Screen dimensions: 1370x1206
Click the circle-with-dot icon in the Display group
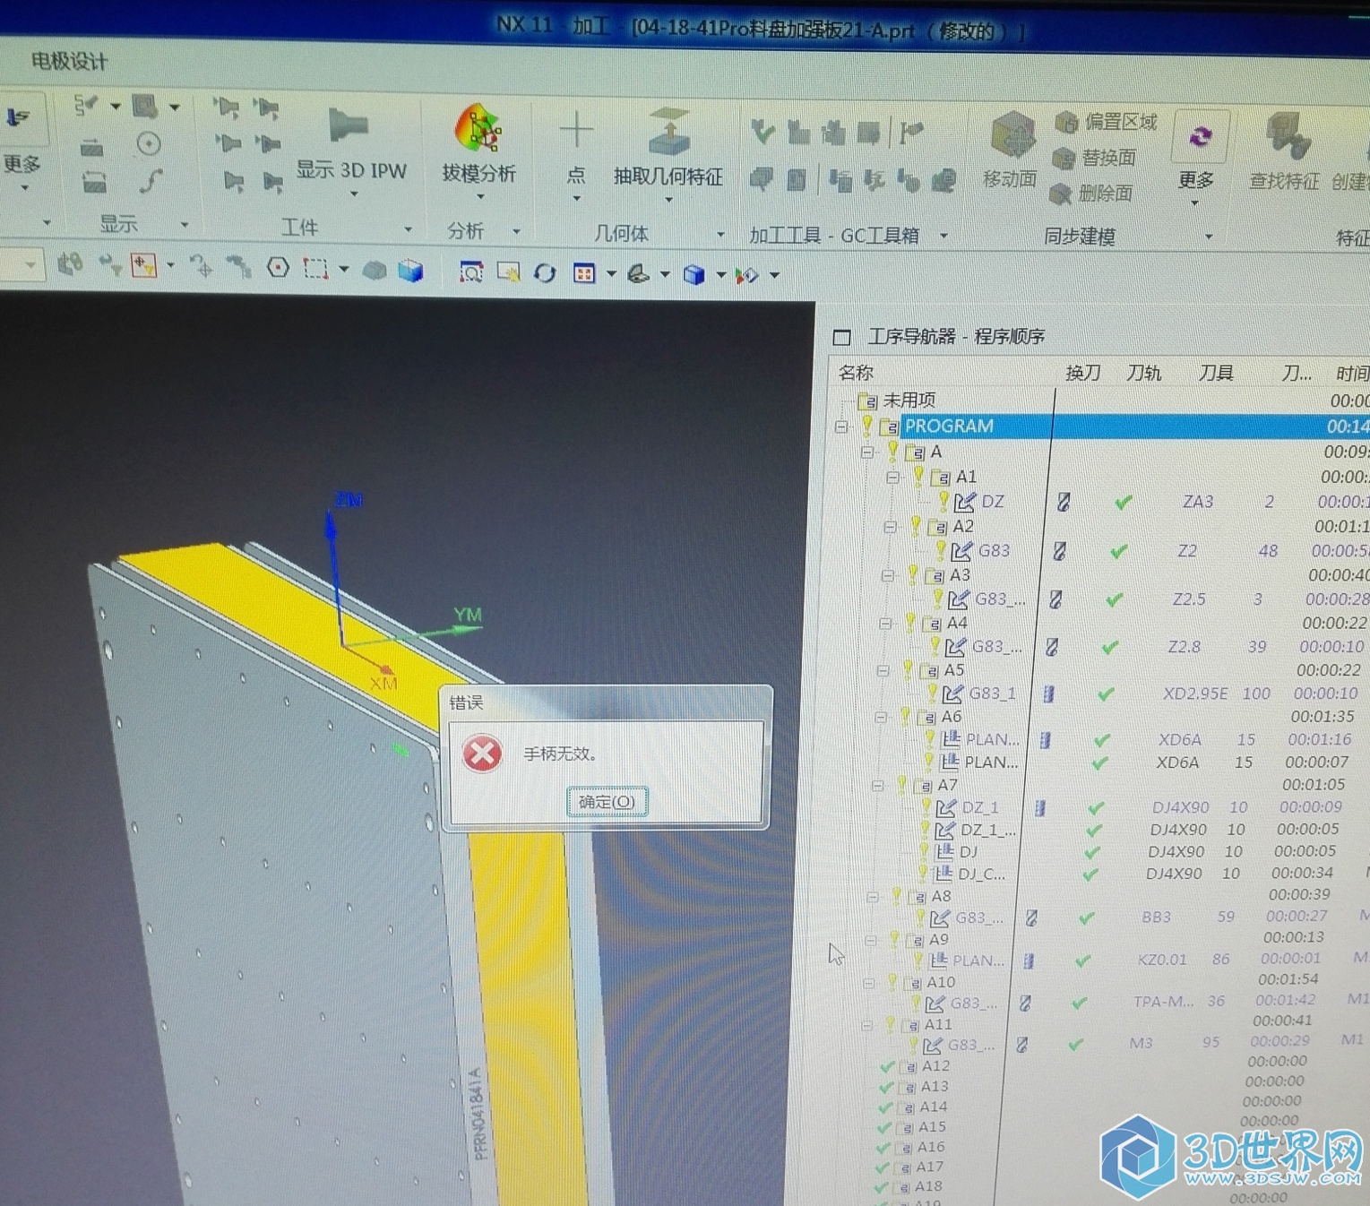[149, 143]
